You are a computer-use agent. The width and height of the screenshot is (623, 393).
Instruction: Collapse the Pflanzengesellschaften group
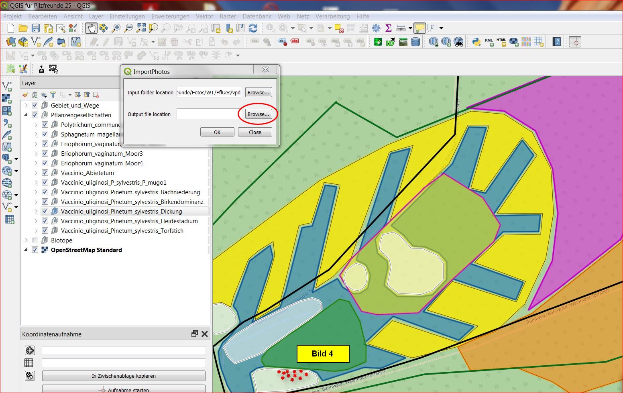click(26, 115)
